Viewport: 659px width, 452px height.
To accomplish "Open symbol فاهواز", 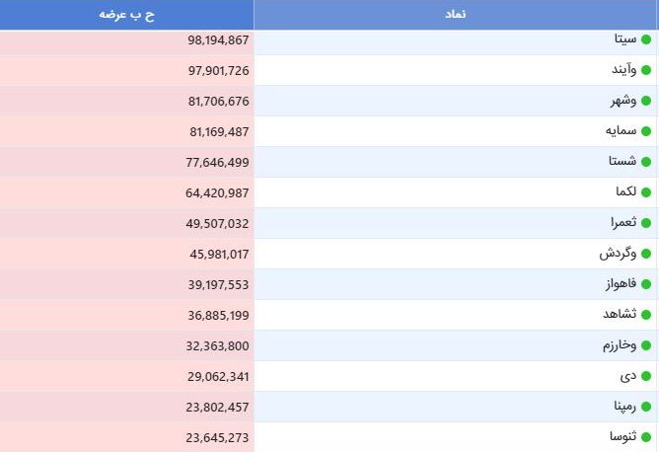I will pos(621,284).
